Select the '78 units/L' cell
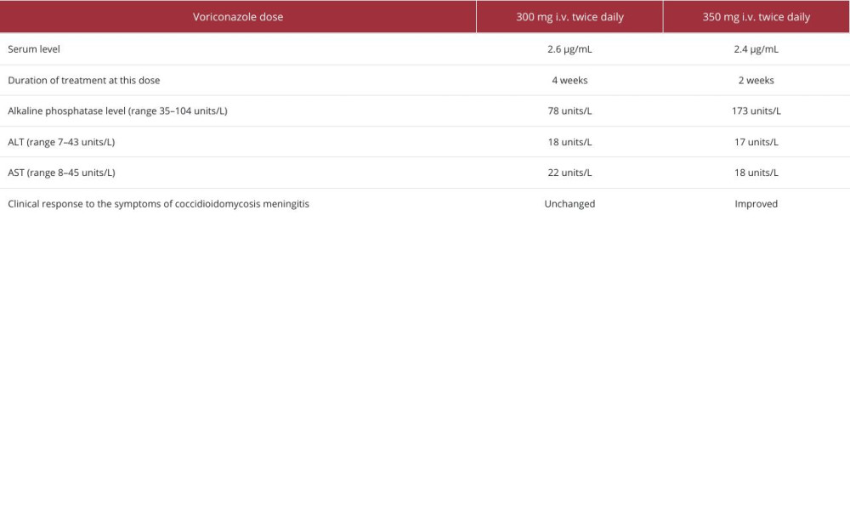 tap(569, 111)
